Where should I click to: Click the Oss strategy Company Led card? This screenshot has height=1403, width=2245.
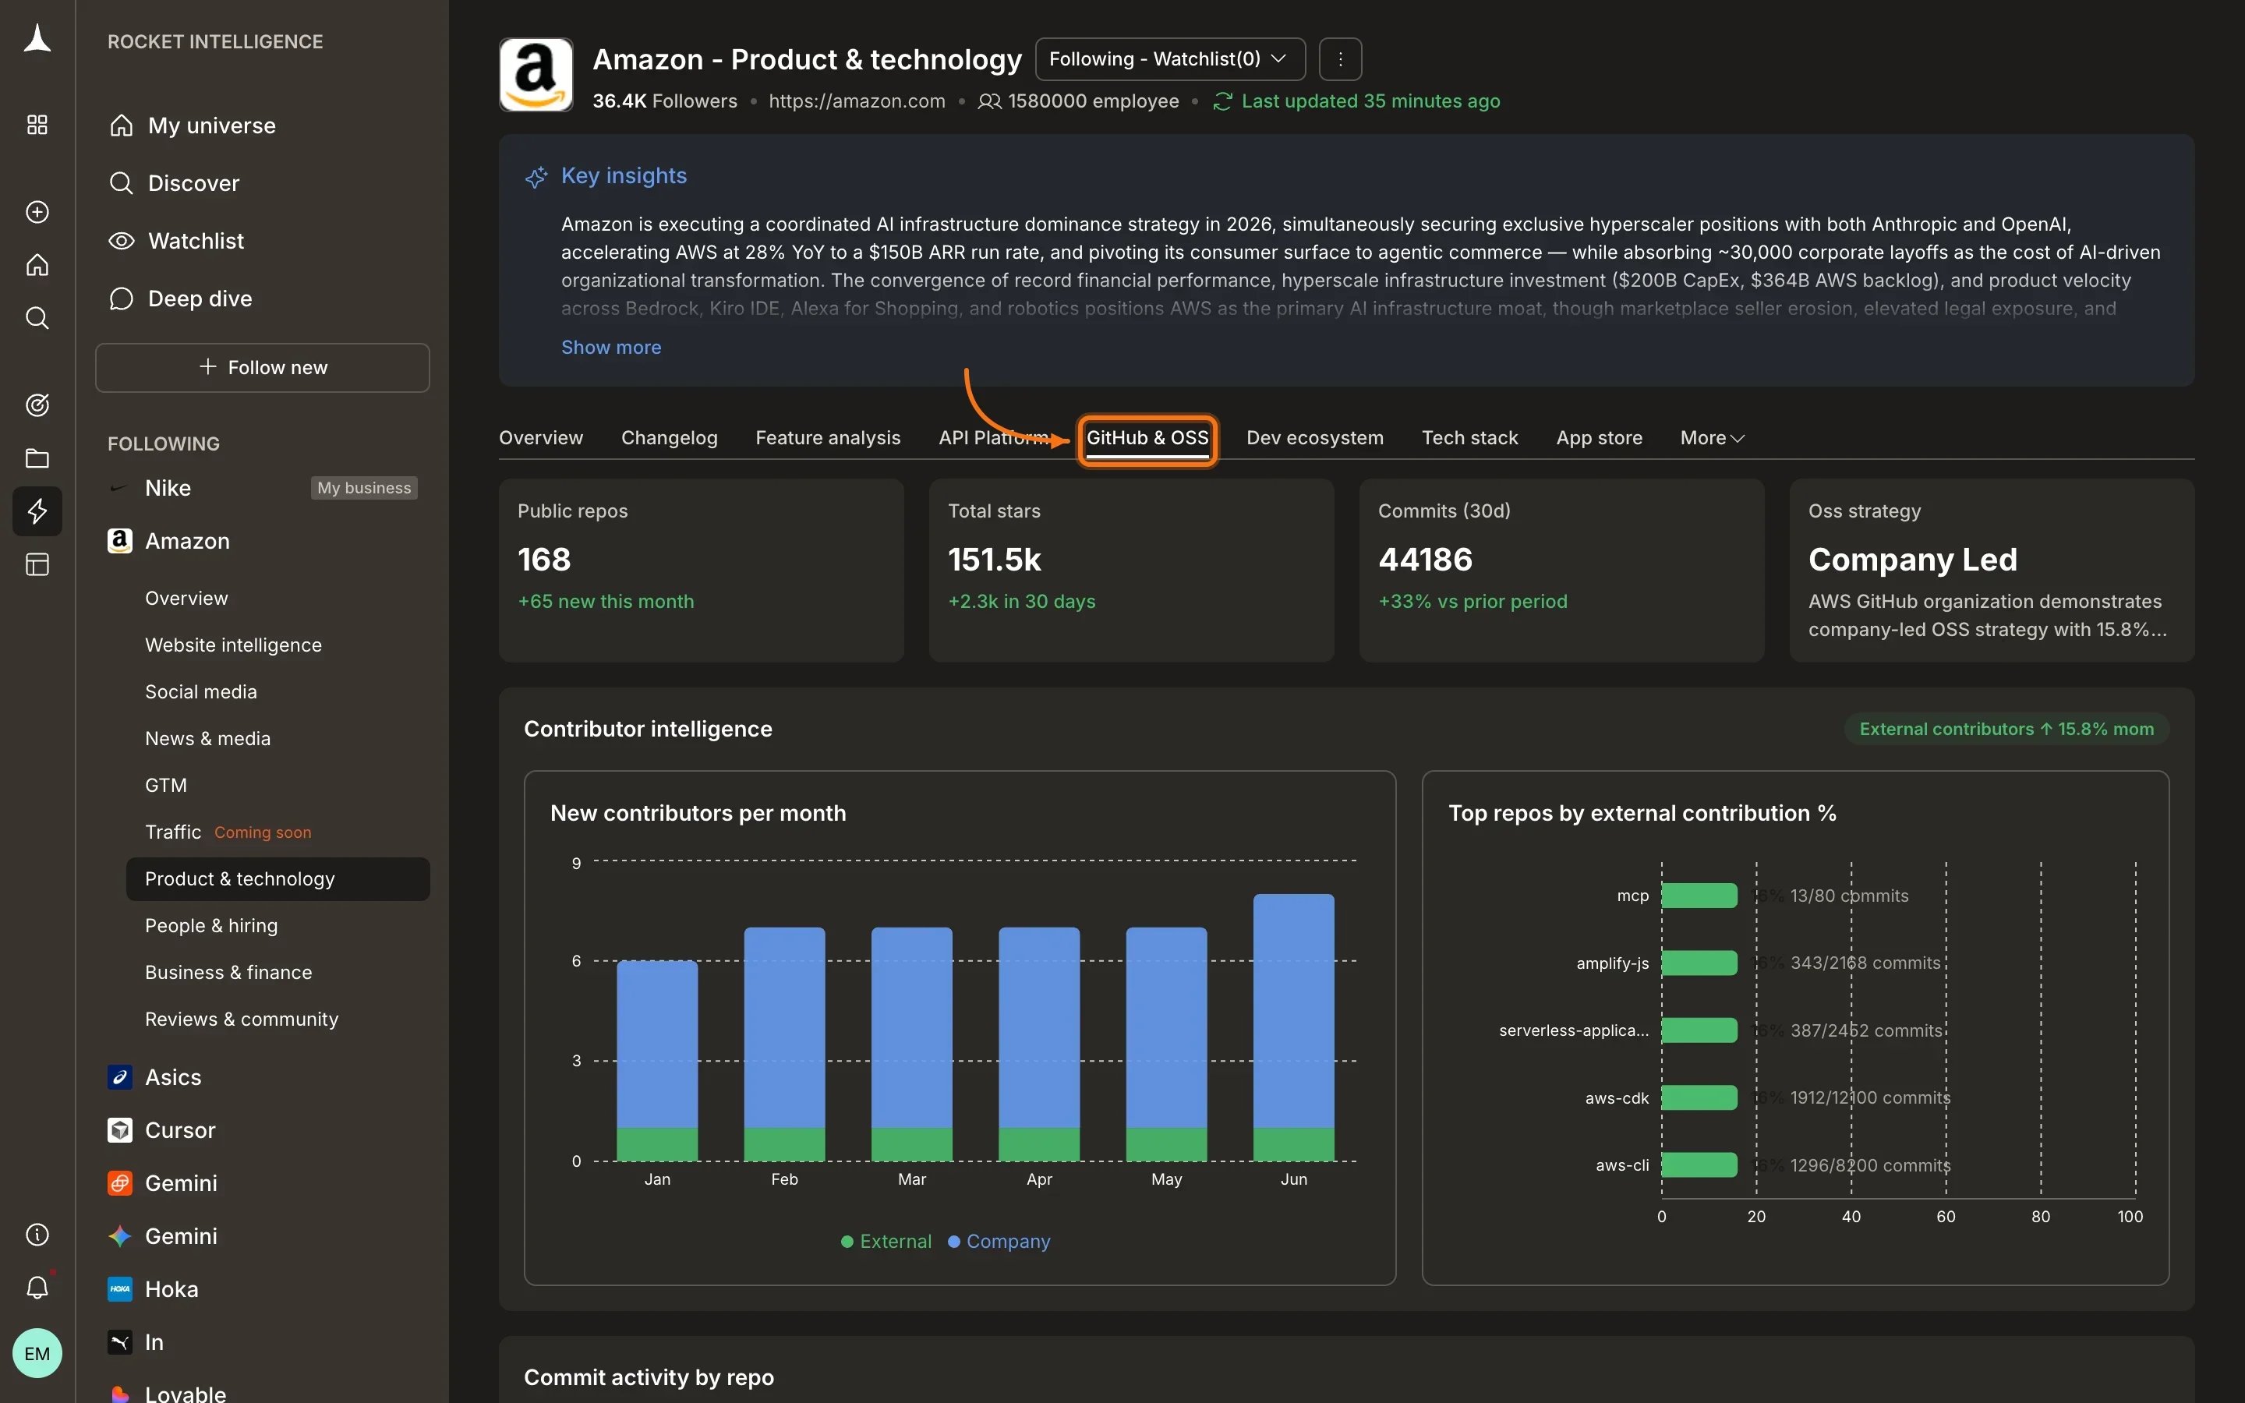[1992, 570]
